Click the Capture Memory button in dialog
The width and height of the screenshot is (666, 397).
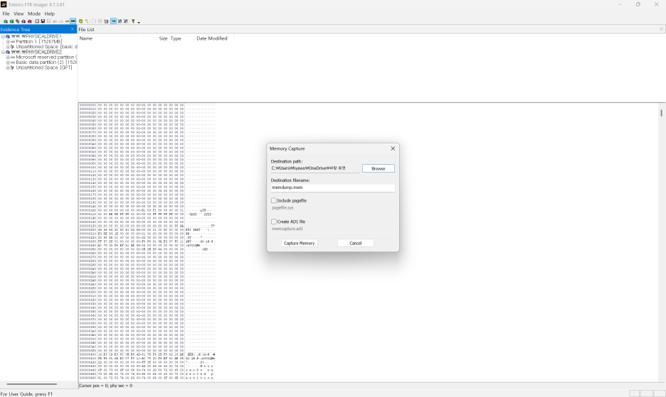(299, 243)
